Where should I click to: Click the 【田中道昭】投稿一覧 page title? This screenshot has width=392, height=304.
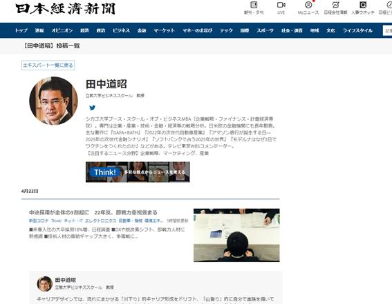pos(50,46)
